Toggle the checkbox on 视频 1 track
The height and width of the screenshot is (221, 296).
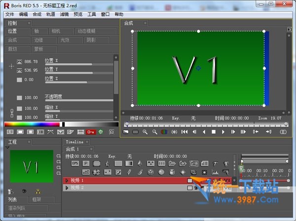click(189, 181)
